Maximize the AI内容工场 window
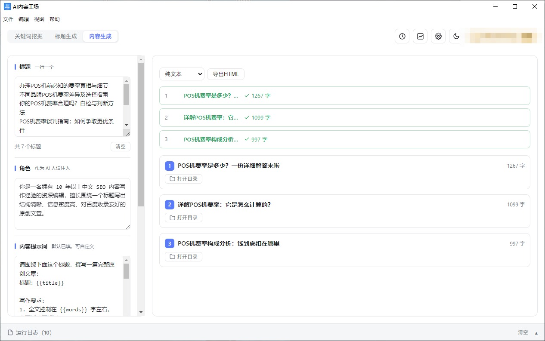The width and height of the screenshot is (545, 341). (515, 6)
